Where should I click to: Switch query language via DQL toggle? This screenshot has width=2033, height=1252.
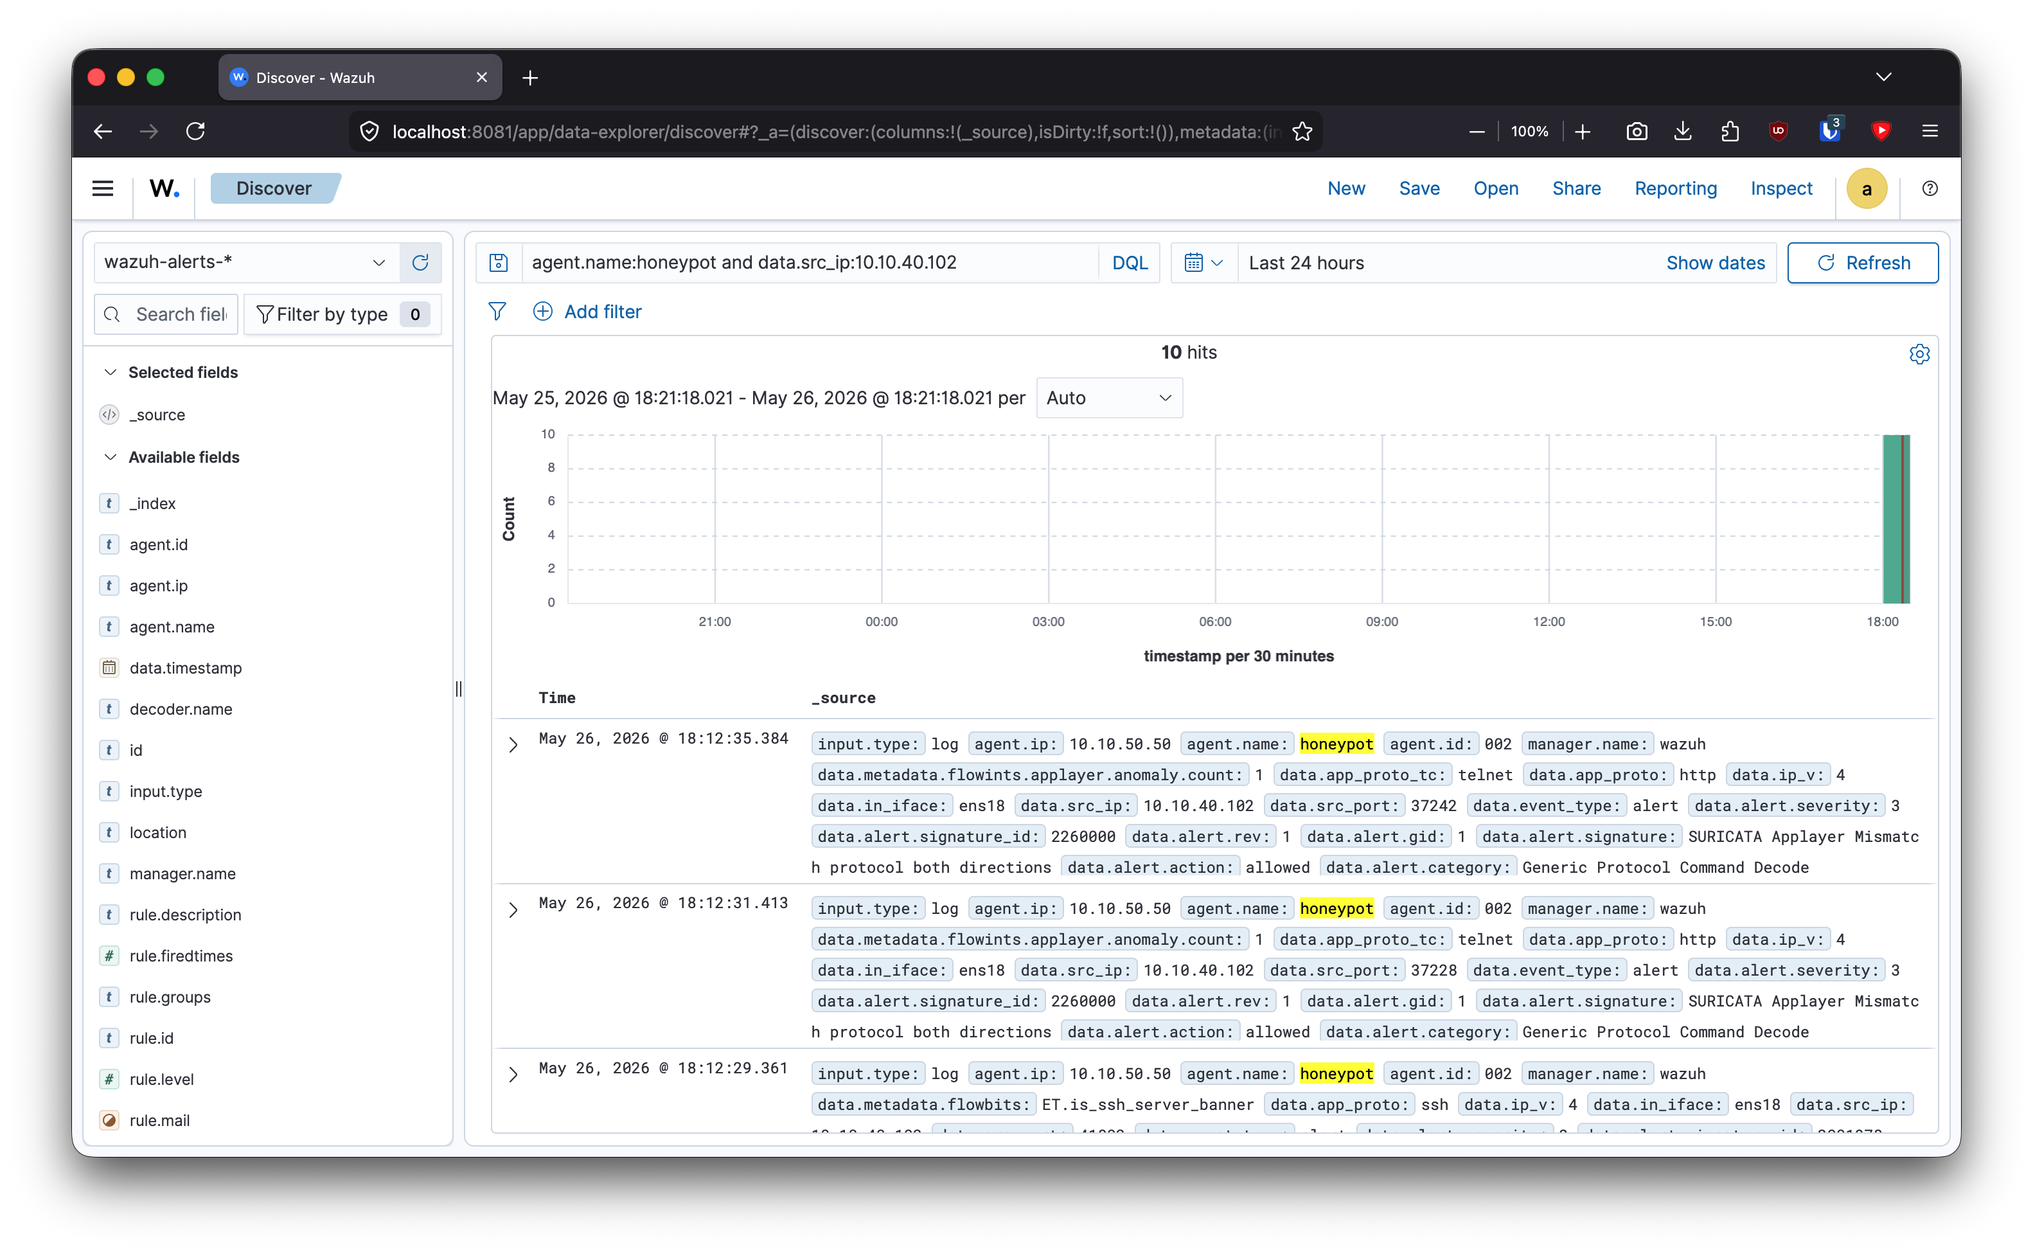(1130, 262)
